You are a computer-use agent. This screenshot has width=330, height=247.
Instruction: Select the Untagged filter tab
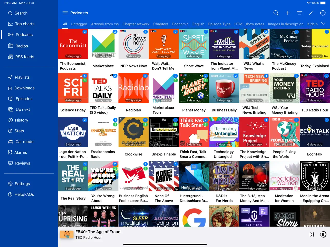click(x=79, y=24)
